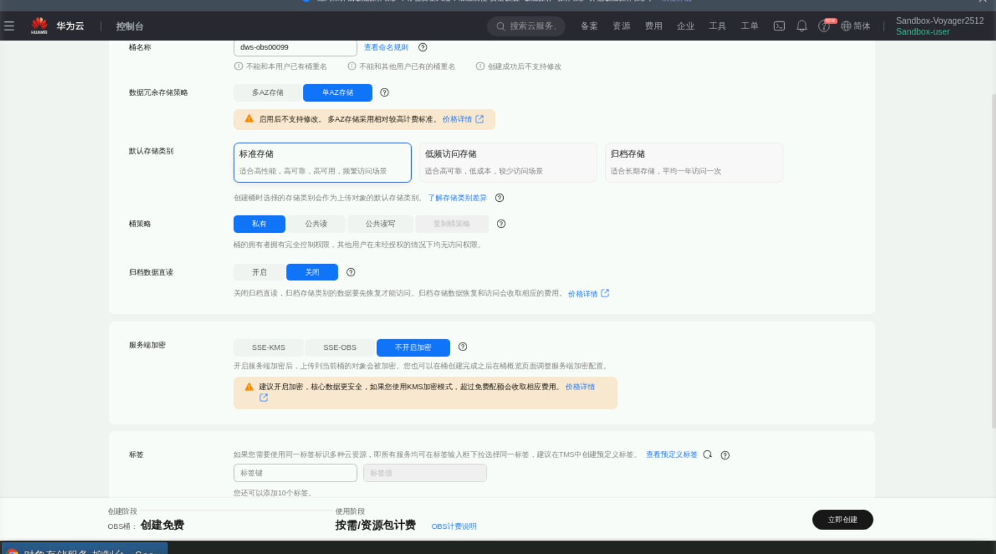Click the Chrome taskbar item
This screenshot has height=554, width=996.
point(84,548)
